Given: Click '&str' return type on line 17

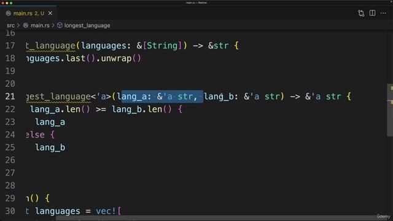Looking at the screenshot, I should (x=219, y=45).
